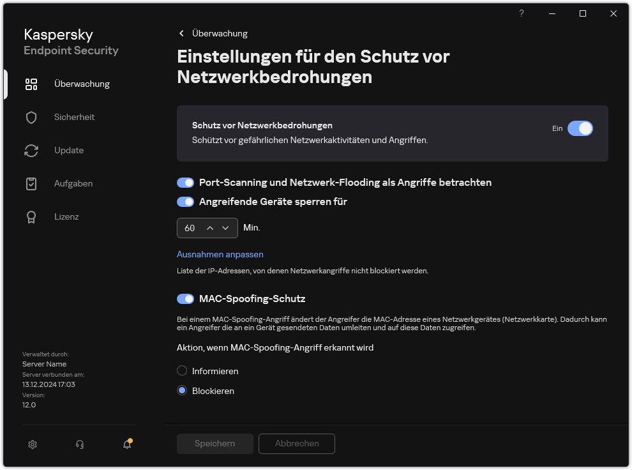The image size is (632, 470).
Task: Open Ausnahmen anpassen link
Action: [220, 254]
